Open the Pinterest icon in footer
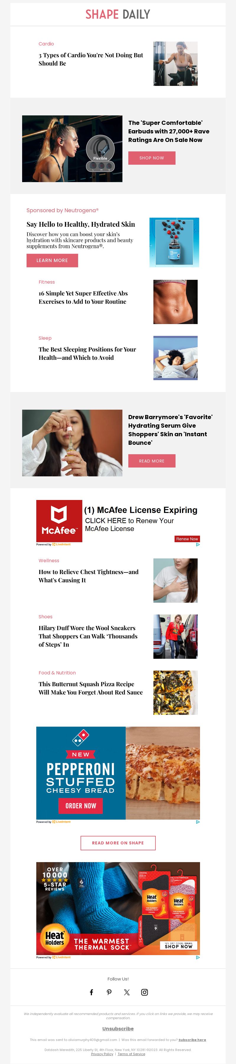236x1064 pixels. click(109, 992)
